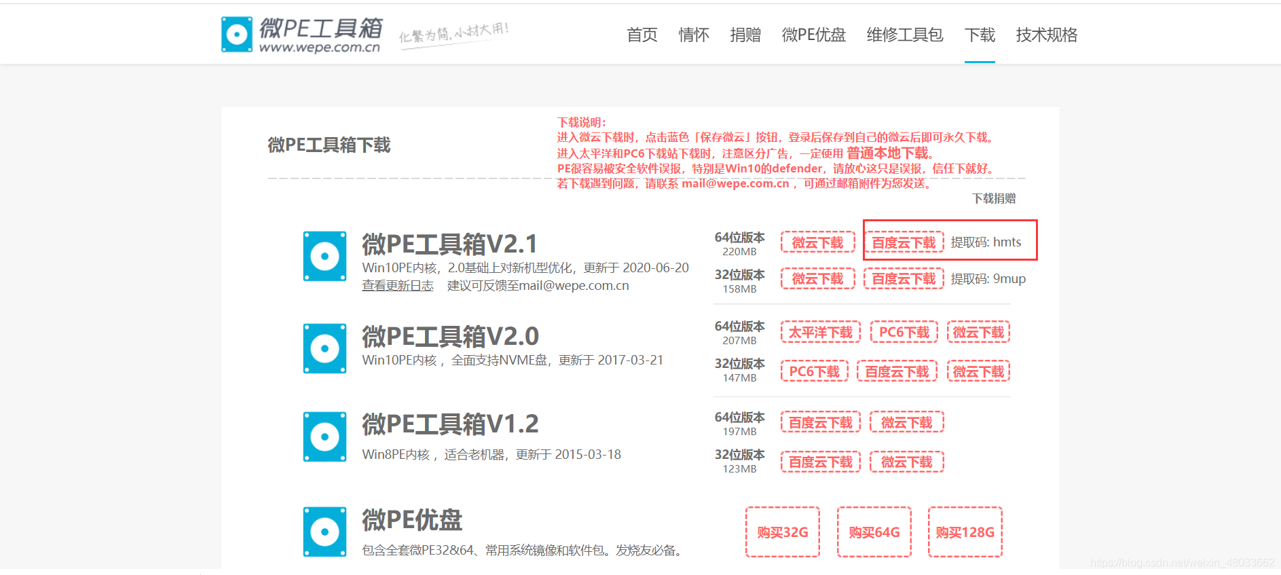
Task: Click 微云下载 for V2.0 64位版本
Action: pyautogui.click(x=978, y=332)
